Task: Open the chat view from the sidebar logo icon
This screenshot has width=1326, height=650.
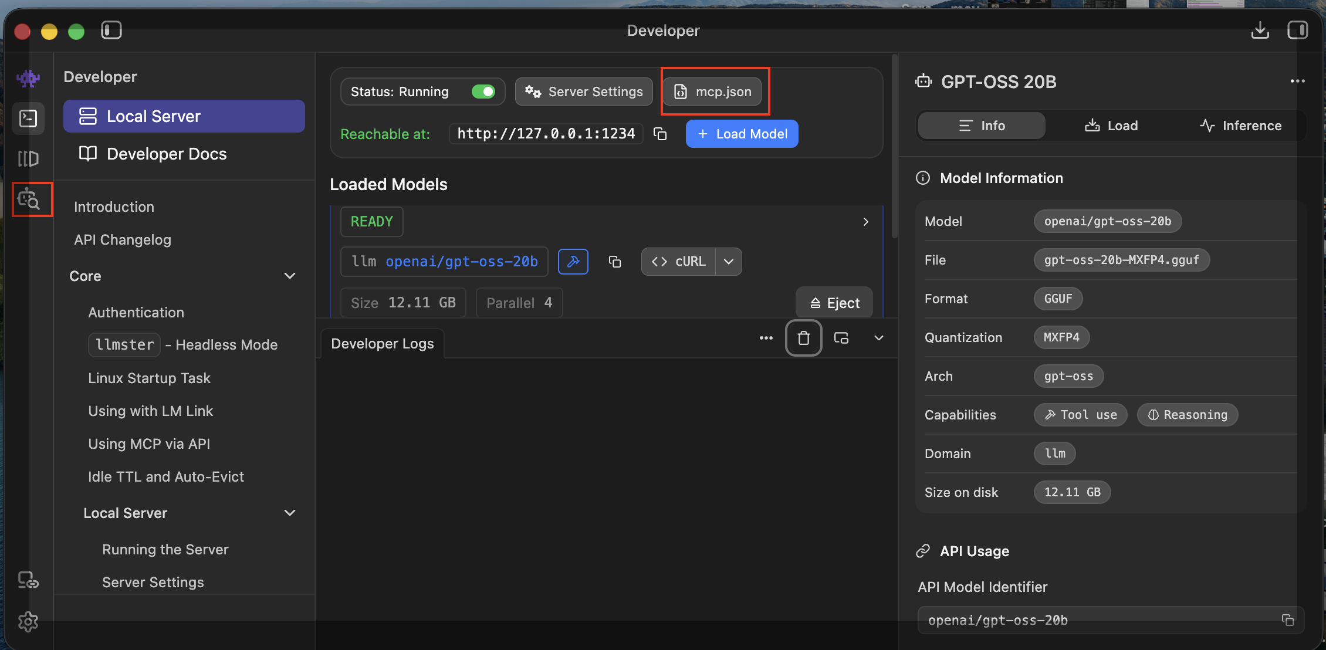Action: click(x=28, y=78)
